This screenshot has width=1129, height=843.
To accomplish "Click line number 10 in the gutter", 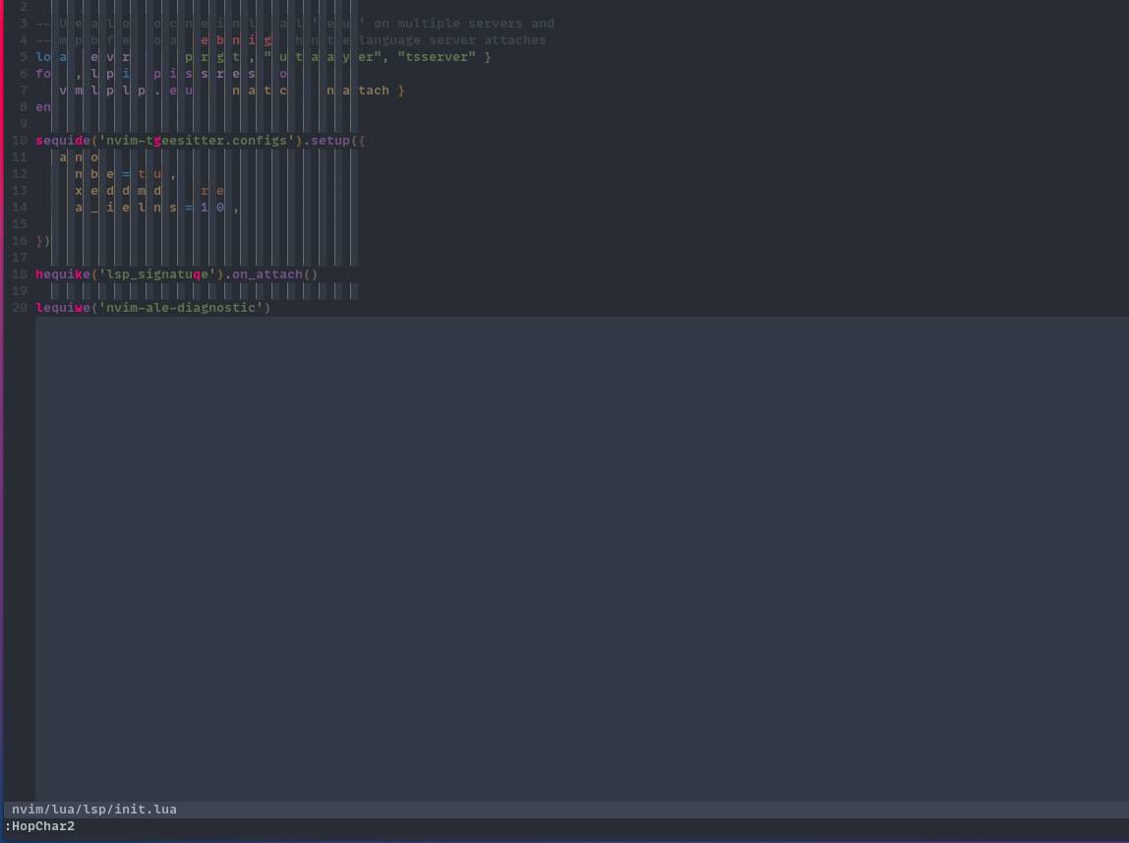I will 18,140.
